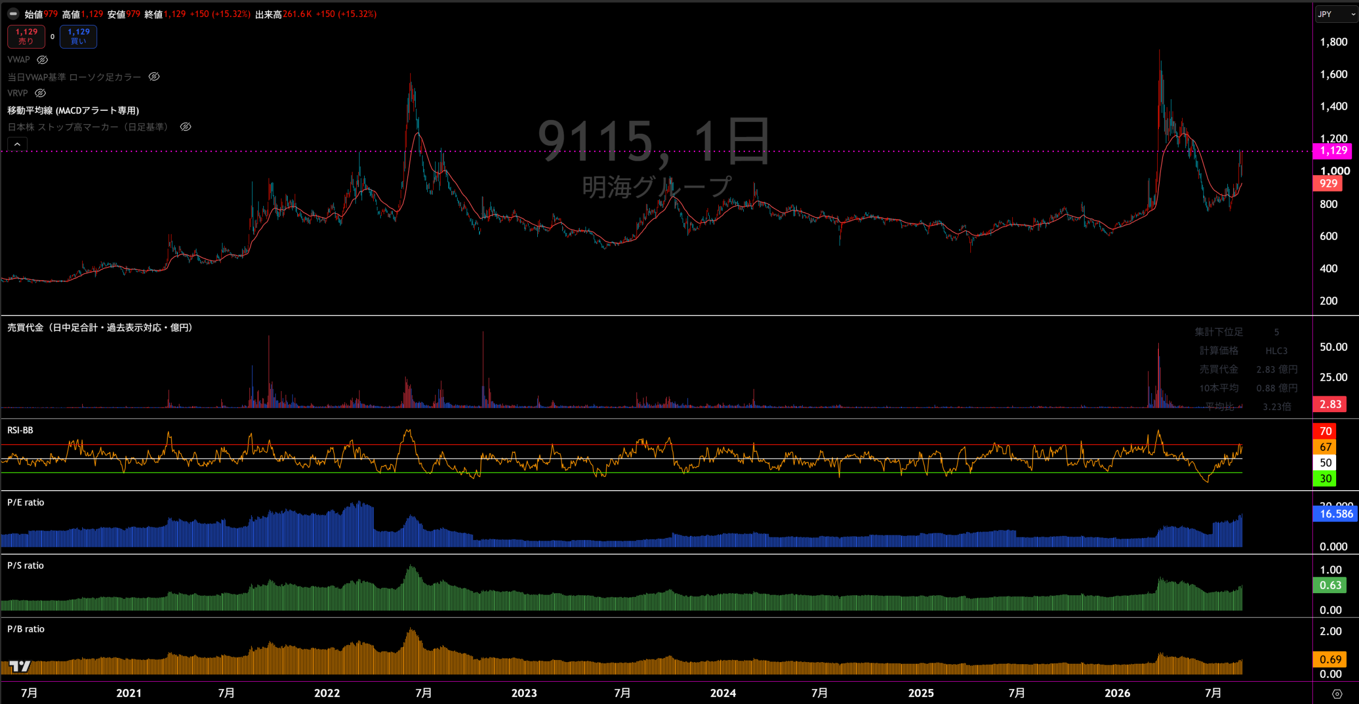Click the 高値 1,129 high value
The height and width of the screenshot is (704, 1359).
coord(92,14)
